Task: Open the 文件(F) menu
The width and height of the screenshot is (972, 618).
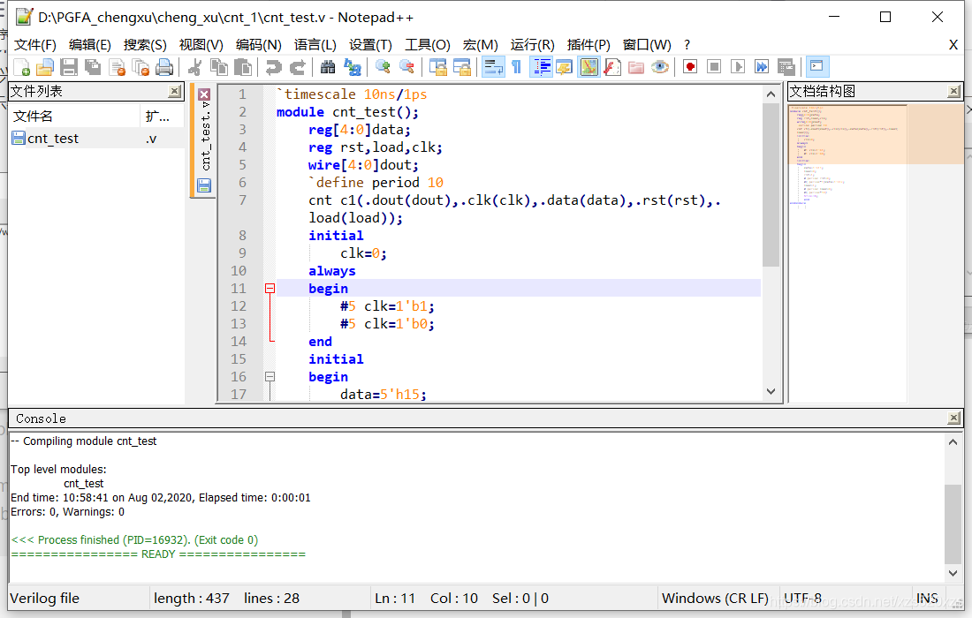Action: point(35,45)
